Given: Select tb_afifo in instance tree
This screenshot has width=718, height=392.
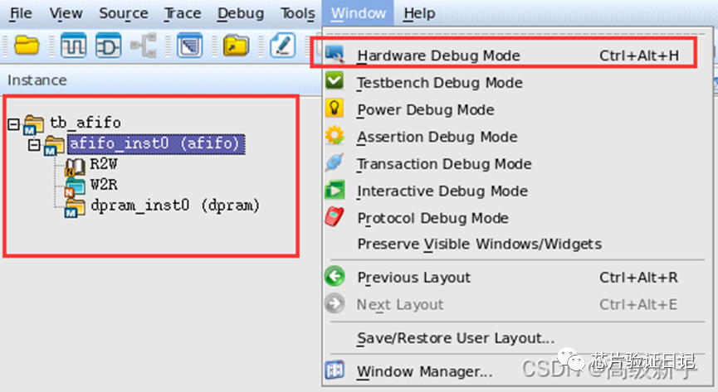Looking at the screenshot, I should tap(85, 123).
